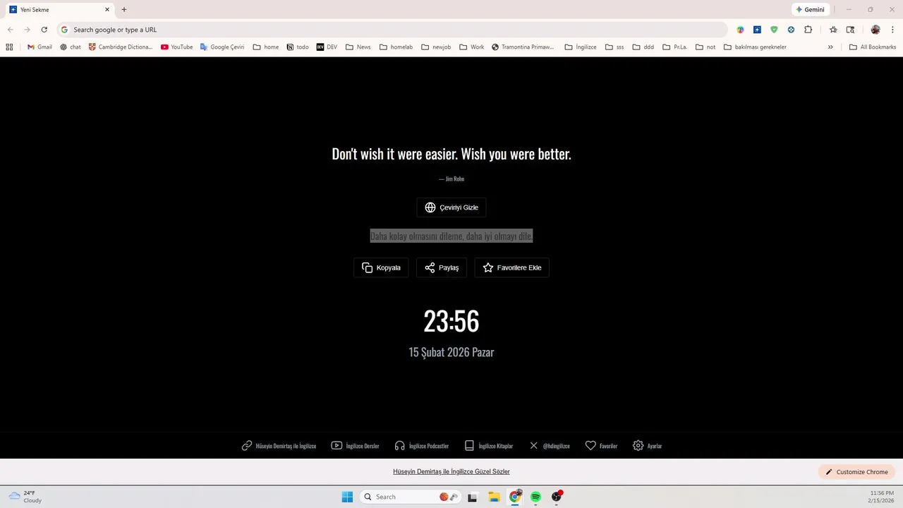Open Cambridge Dictionary bookmark
Image resolution: width=903 pixels, height=508 pixels.
click(121, 47)
